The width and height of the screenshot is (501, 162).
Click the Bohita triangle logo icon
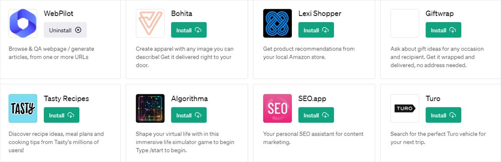click(x=150, y=23)
